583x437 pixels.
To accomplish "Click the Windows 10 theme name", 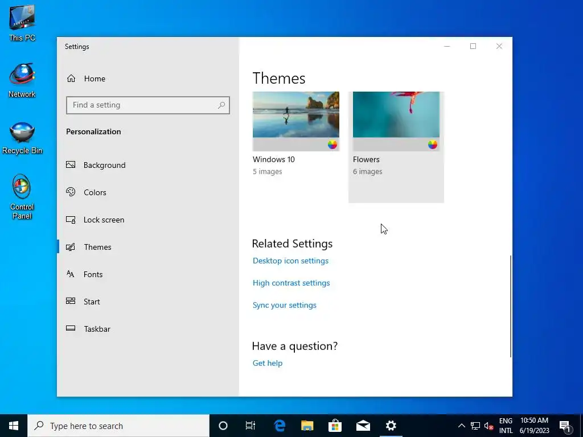I will (274, 159).
